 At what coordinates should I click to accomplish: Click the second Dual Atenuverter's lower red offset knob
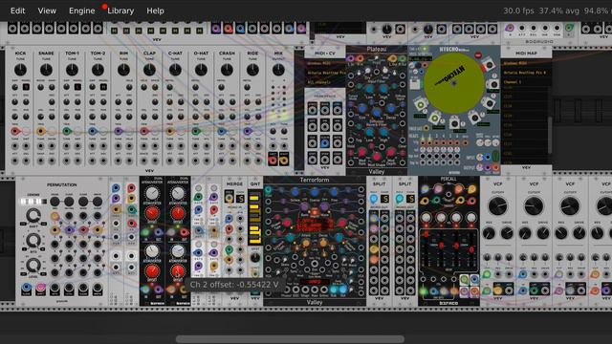click(178, 271)
